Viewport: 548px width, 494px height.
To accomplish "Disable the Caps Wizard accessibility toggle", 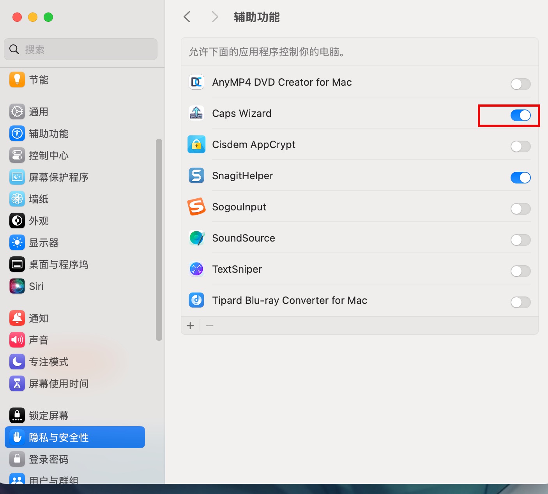I will point(521,115).
